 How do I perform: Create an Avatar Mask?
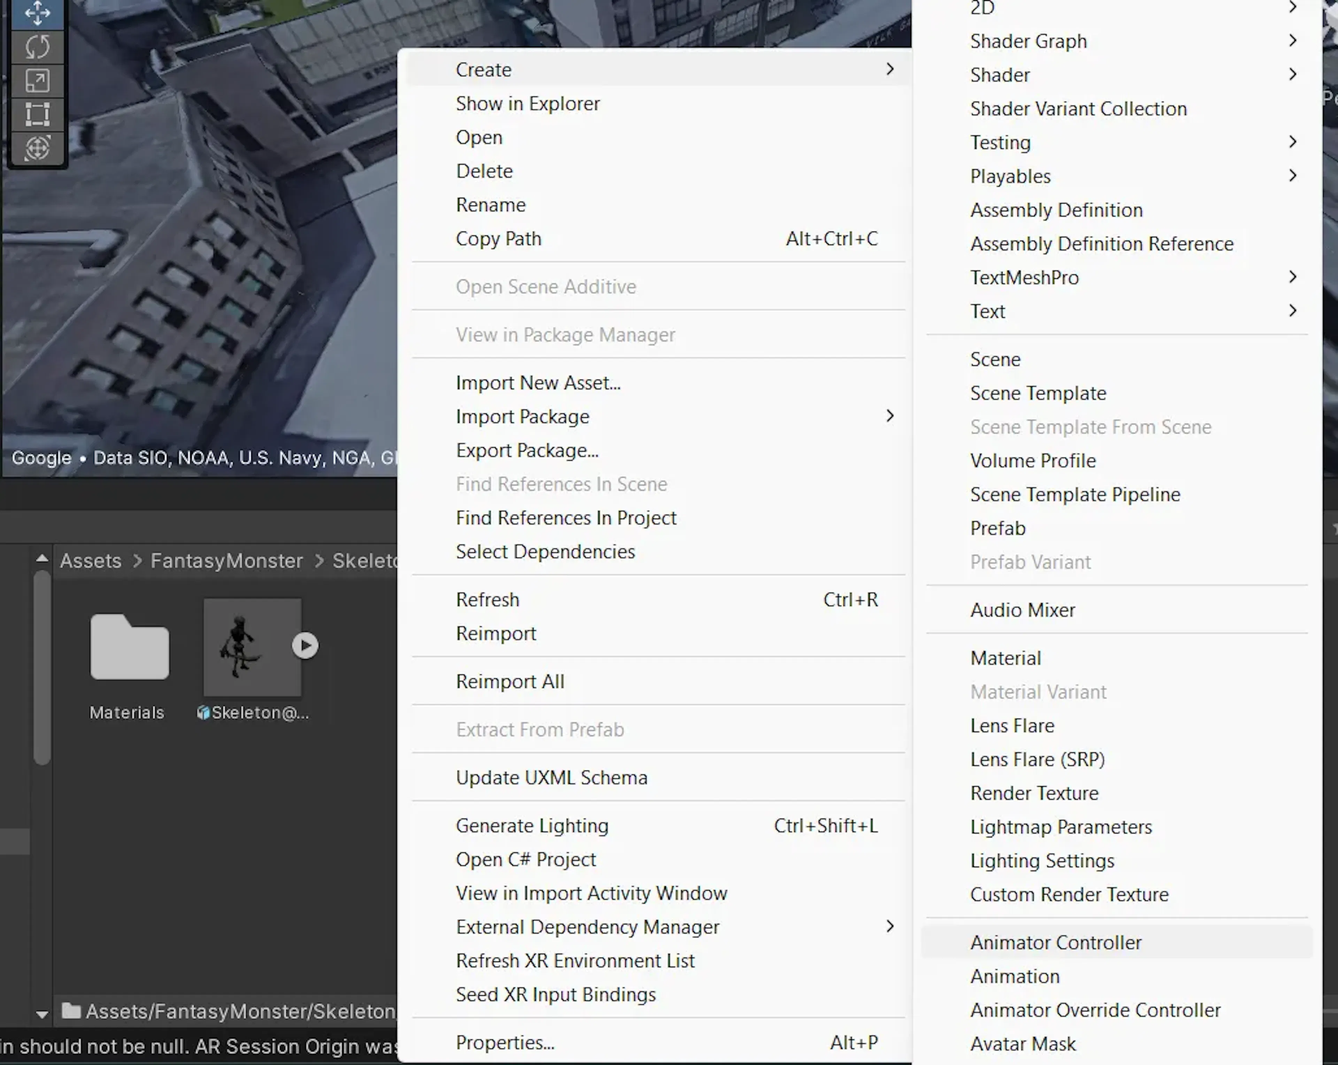(x=1117, y=1044)
